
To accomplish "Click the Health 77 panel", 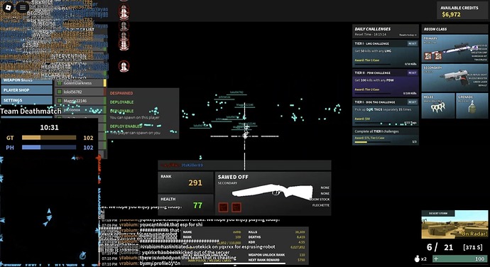I will (185, 205).
